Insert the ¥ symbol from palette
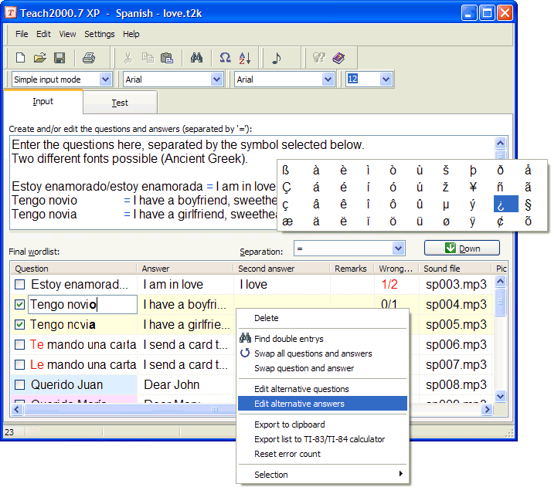This screenshot has width=551, height=487. point(473,187)
